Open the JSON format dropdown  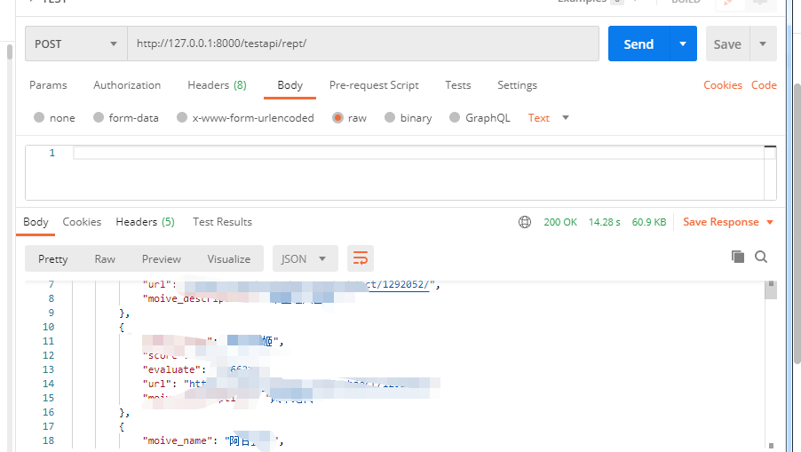[x=305, y=259]
